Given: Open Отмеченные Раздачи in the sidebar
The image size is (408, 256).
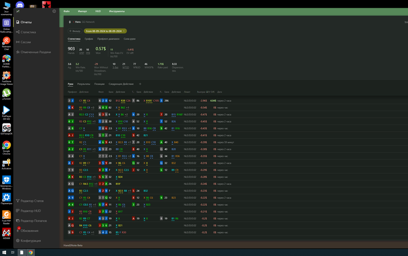Looking at the screenshot, I should (x=36, y=52).
